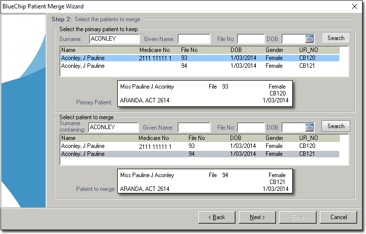Click the Surname containing field for merge patient
Viewport: 366px width, 234px height.
point(114,127)
